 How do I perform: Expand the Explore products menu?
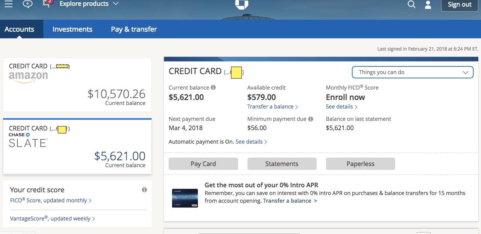89,4
